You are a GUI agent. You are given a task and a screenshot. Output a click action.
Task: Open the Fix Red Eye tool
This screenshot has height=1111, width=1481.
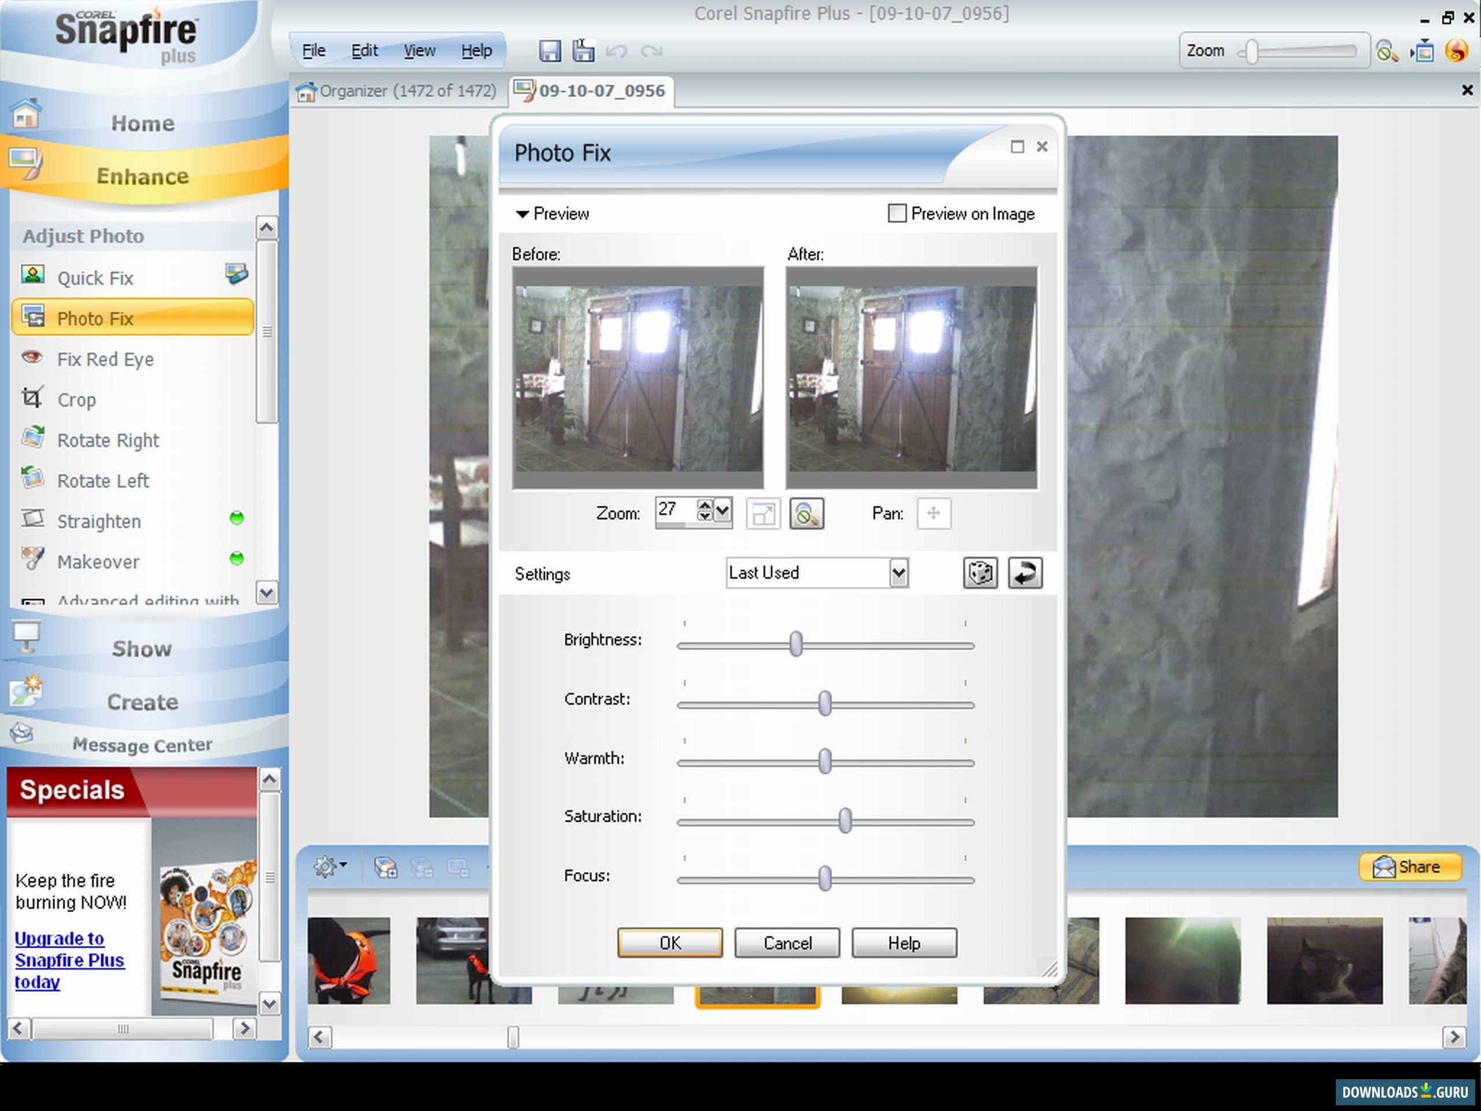click(x=105, y=359)
